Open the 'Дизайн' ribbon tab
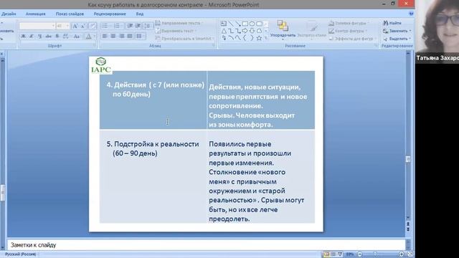Image resolution: width=459 pixels, height=258 pixels. 9,14
